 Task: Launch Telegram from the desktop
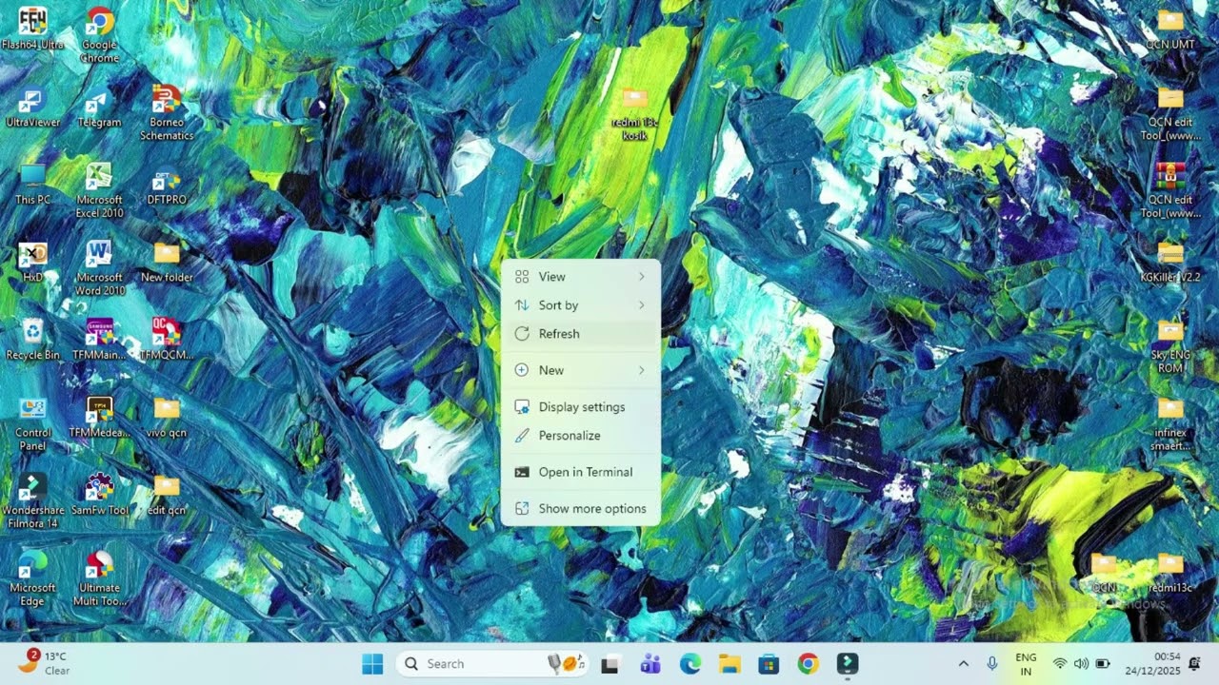pyautogui.click(x=99, y=108)
